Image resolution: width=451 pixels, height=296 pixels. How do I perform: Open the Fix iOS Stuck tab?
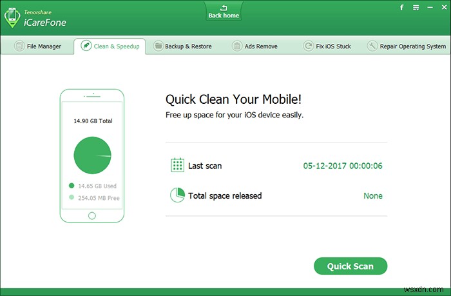[327, 46]
